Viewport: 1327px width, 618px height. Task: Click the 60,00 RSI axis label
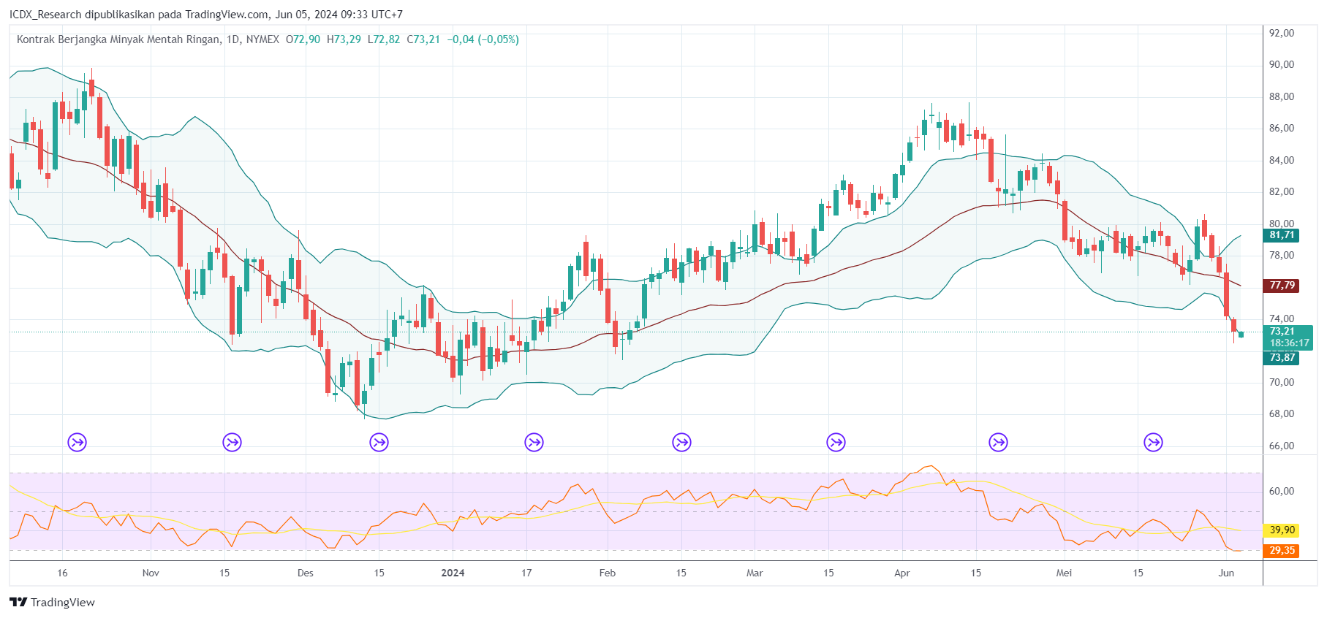pos(1282,491)
